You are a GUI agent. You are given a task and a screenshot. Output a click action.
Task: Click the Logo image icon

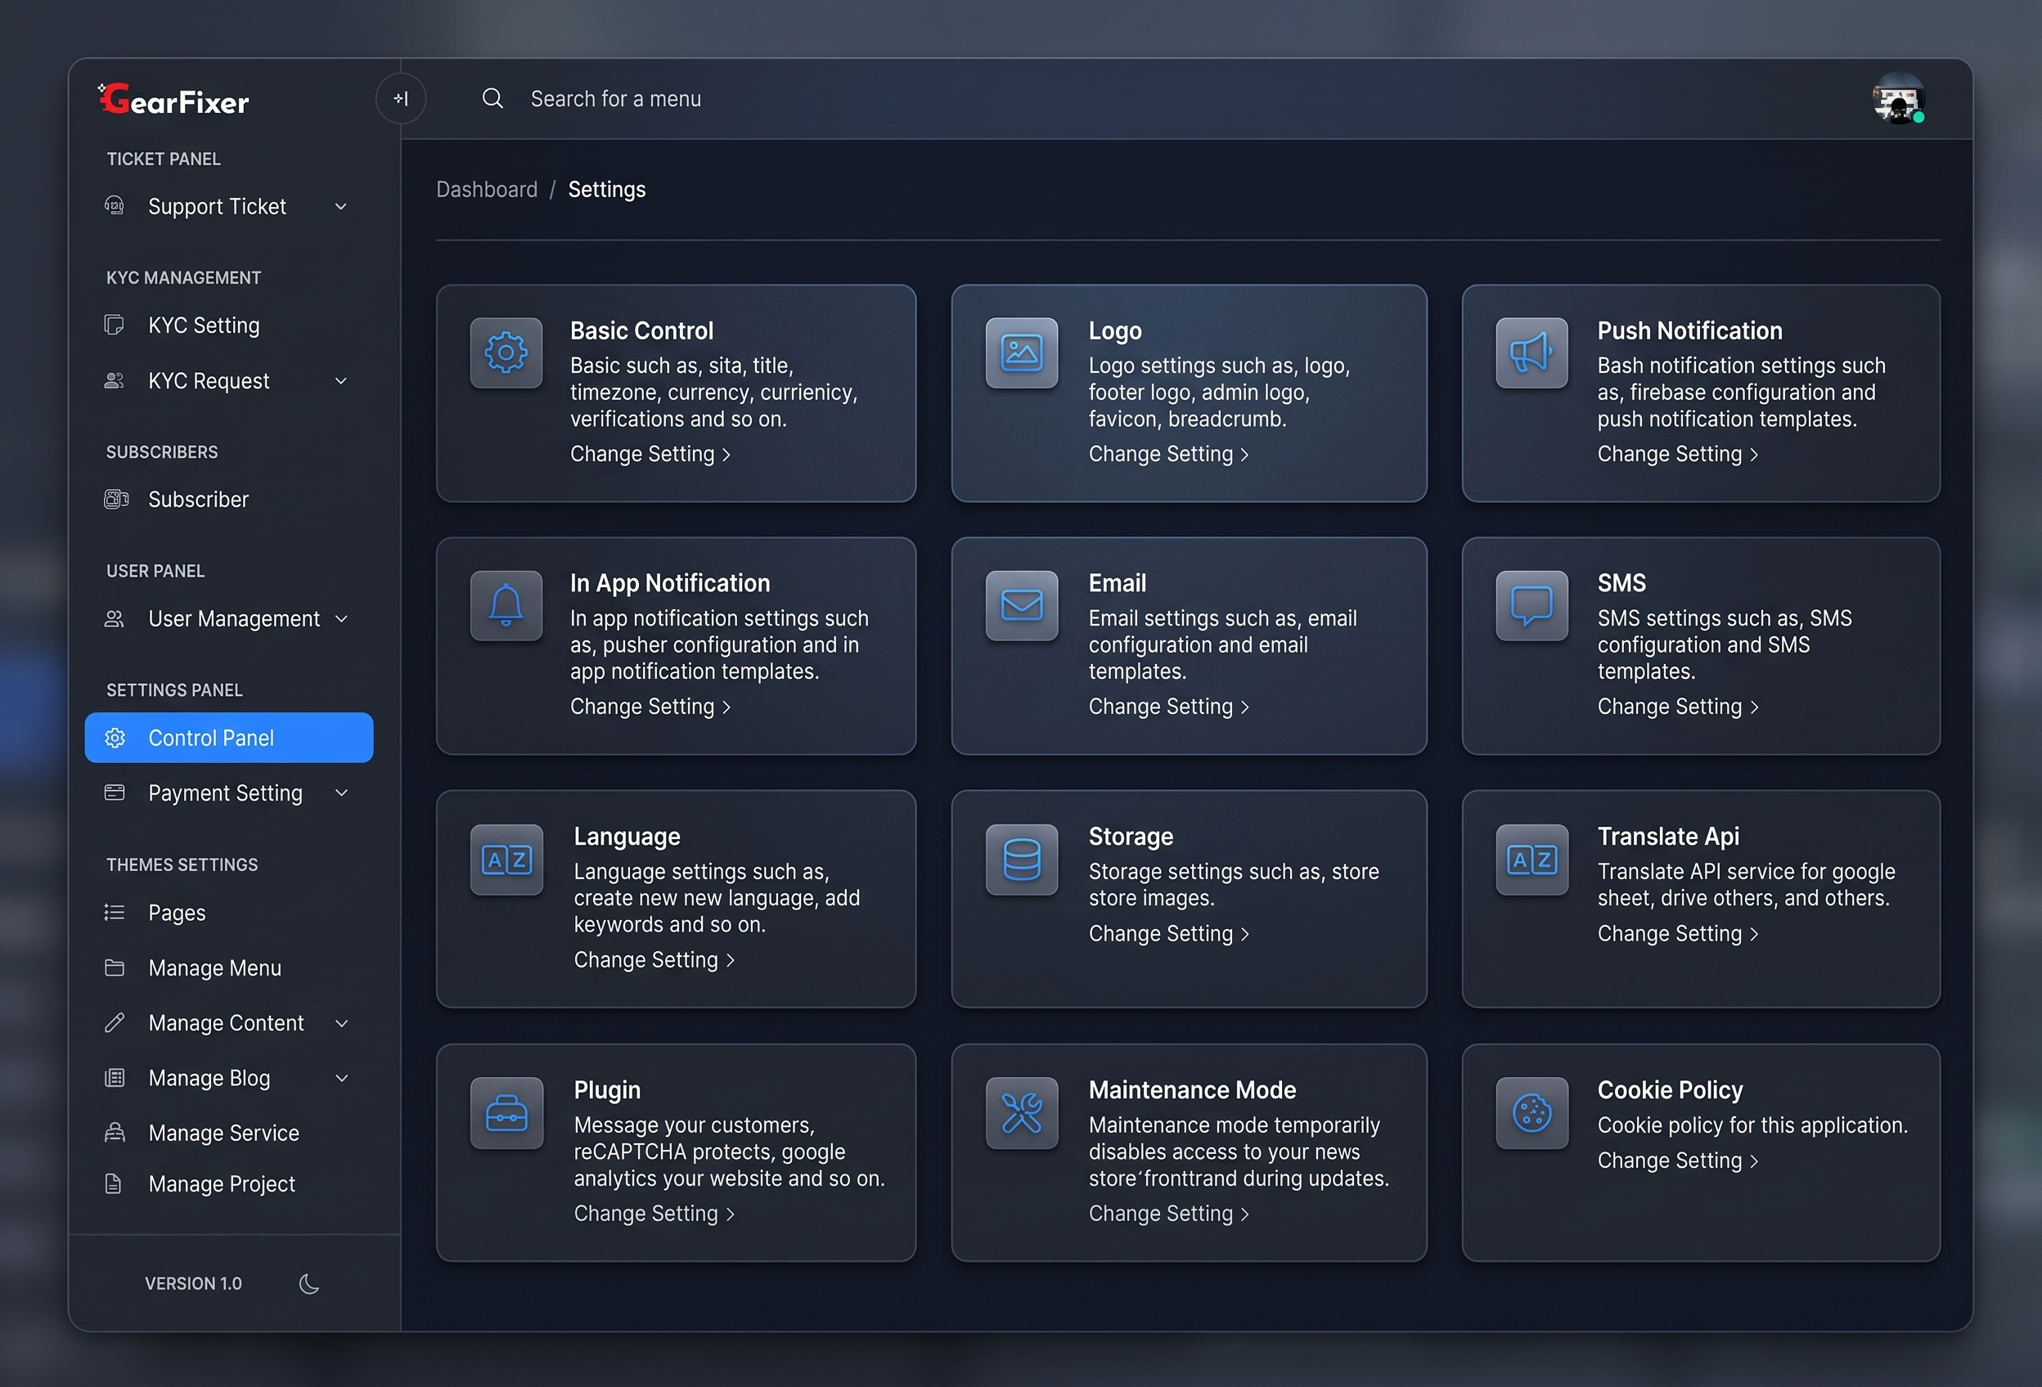[x=1021, y=353]
